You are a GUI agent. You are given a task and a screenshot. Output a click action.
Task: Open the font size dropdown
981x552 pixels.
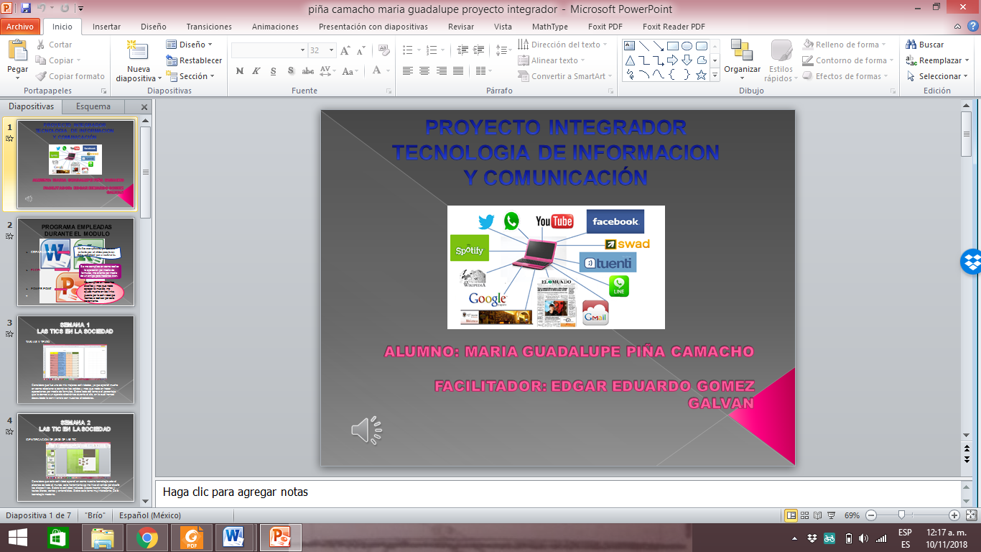point(332,50)
